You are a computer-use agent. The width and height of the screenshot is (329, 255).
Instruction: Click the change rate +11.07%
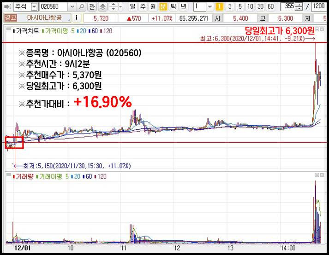point(162,18)
